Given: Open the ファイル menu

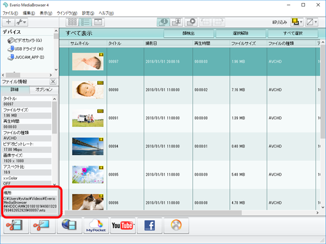Looking at the screenshot, I should 10,13.
